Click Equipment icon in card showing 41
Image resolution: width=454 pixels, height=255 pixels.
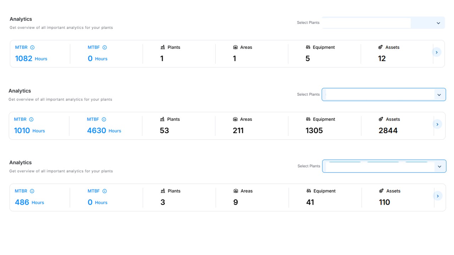[x=309, y=191]
